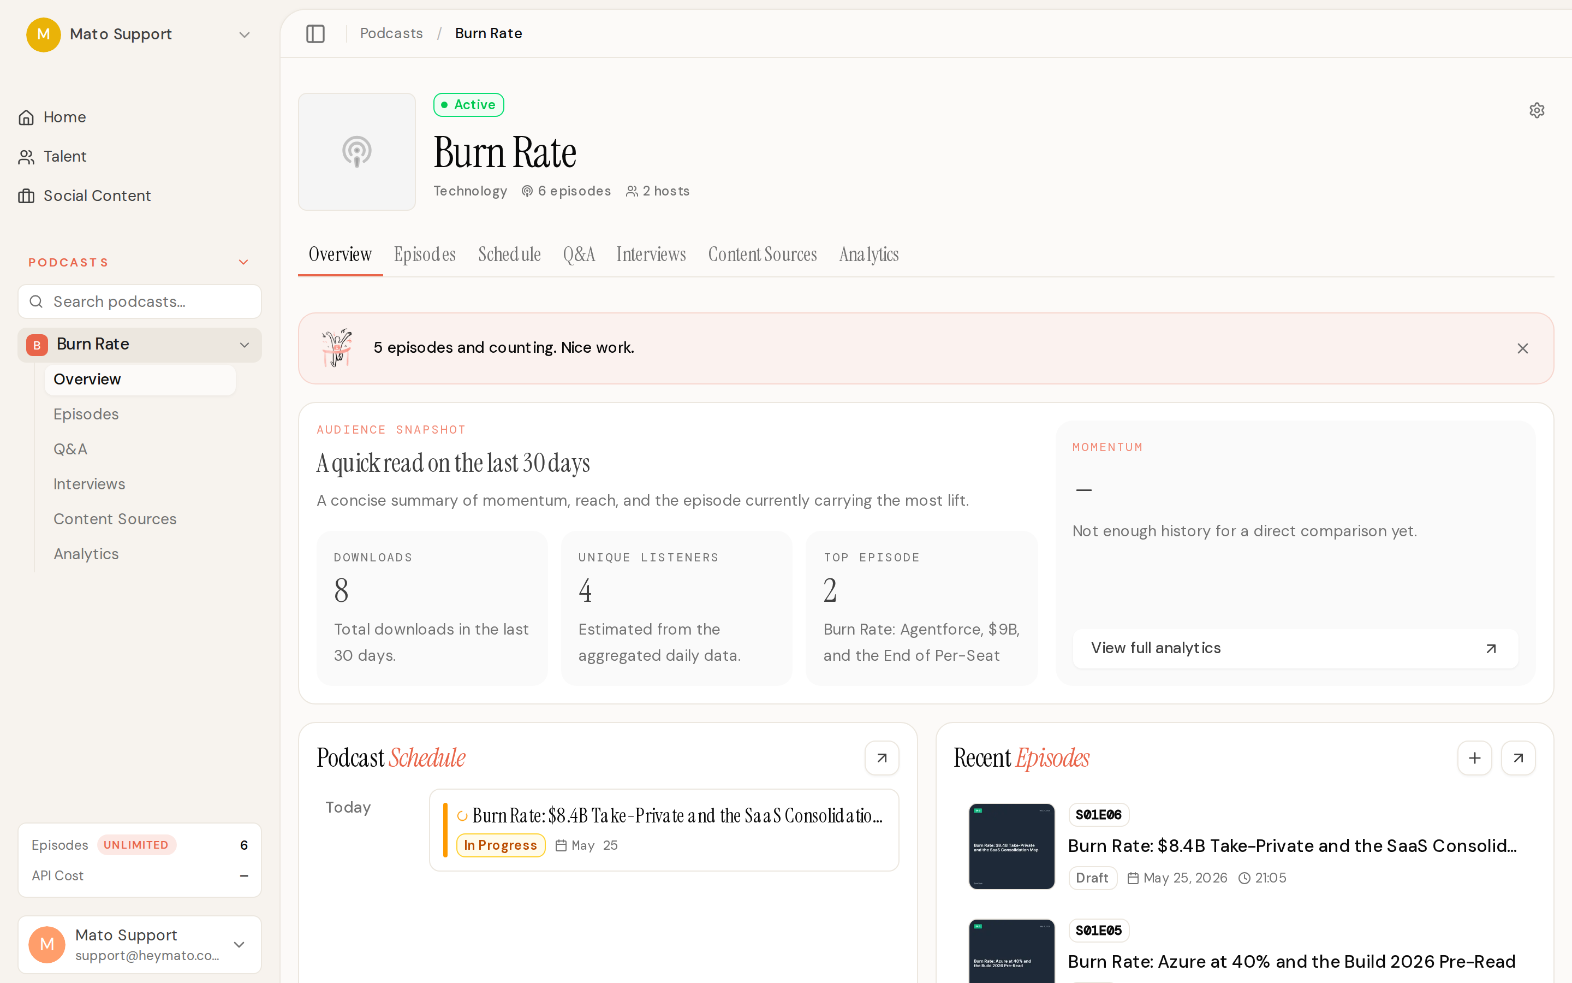Dismiss the episodes milestone banner
1572x983 pixels.
[x=1522, y=348]
